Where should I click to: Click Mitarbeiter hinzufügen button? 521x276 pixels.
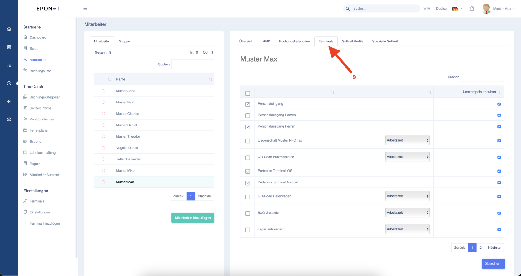click(x=193, y=218)
